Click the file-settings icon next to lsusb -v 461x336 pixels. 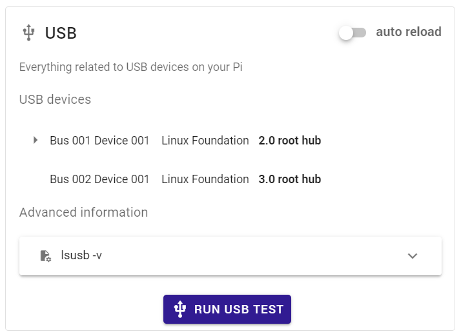click(x=46, y=255)
